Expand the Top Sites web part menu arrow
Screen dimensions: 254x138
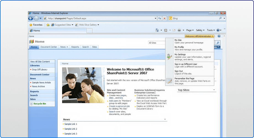(x=214, y=90)
